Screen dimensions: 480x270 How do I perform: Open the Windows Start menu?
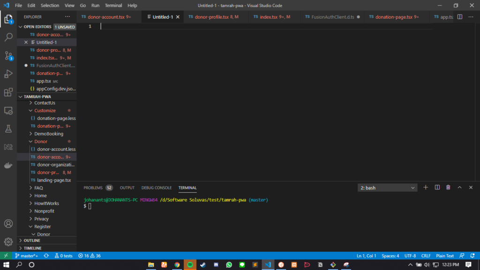click(x=6, y=264)
